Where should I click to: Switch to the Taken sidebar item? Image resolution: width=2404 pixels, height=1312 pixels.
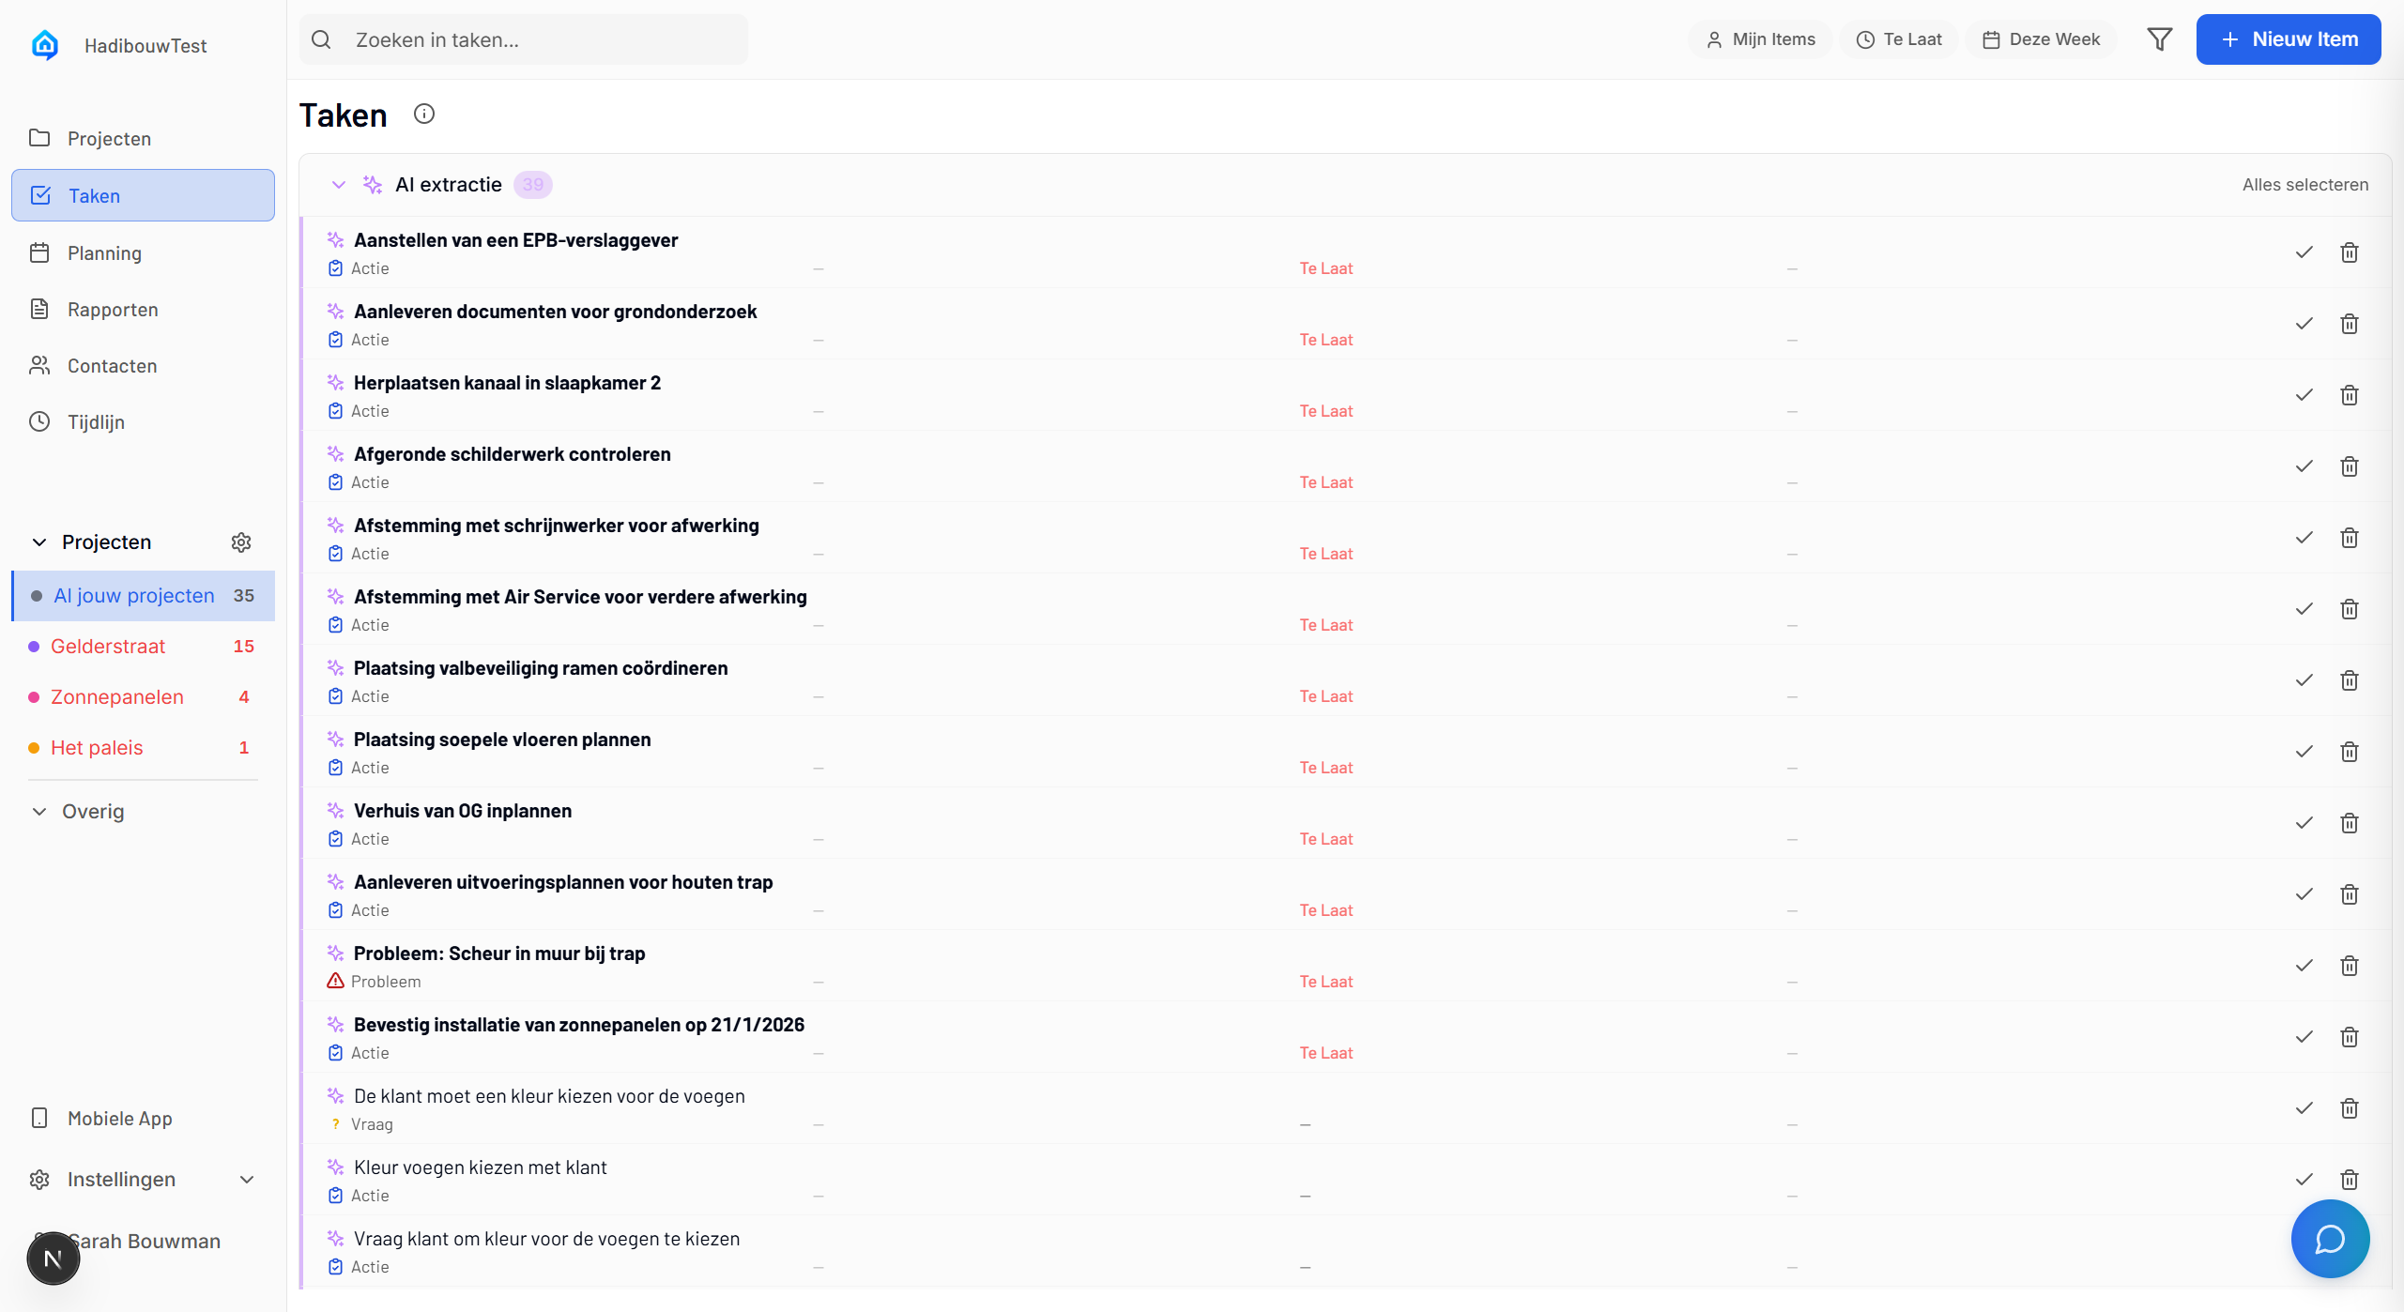pyautogui.click(x=95, y=195)
